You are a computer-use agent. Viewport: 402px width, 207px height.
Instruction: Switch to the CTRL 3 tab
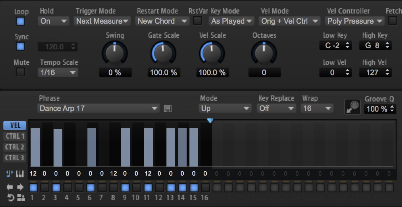(15, 158)
